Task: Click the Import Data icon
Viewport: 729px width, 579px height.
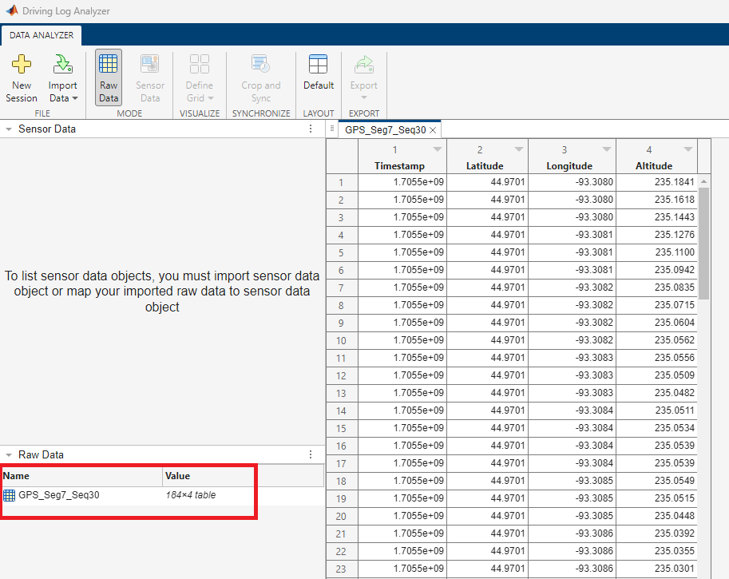Action: click(63, 65)
